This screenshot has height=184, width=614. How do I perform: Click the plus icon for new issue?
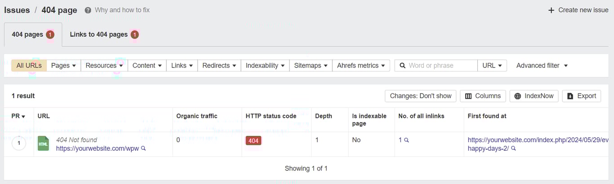[551, 10]
